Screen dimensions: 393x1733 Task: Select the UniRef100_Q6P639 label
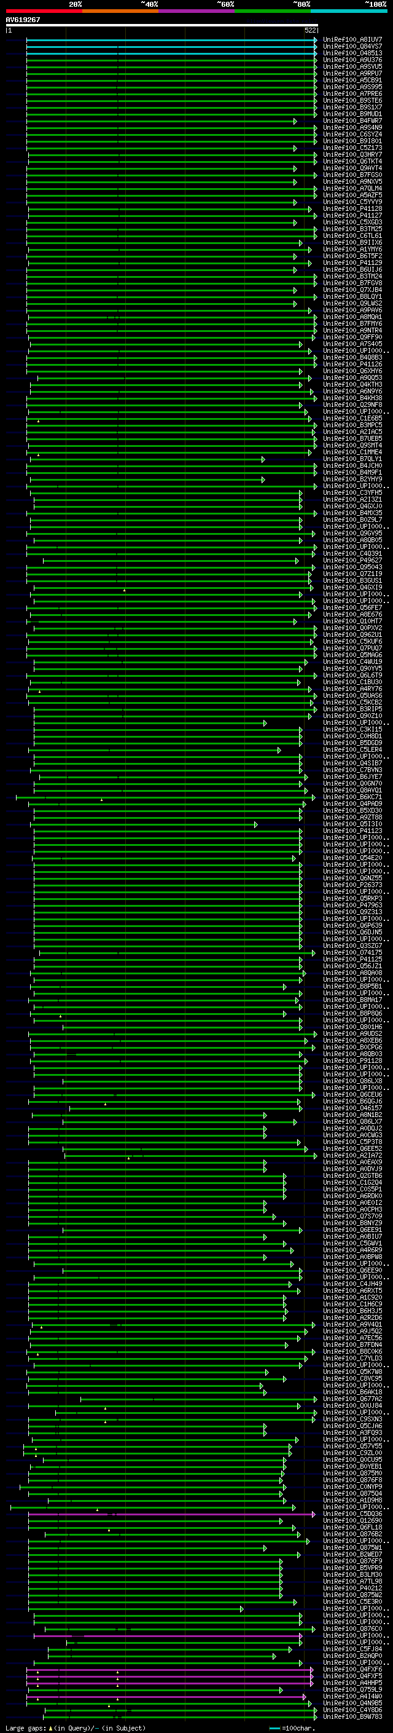tap(352, 925)
